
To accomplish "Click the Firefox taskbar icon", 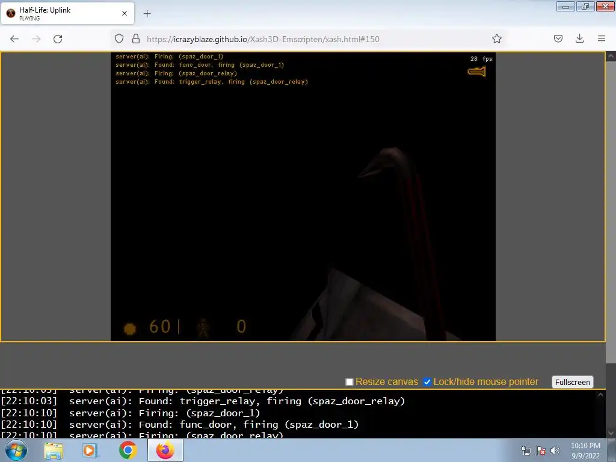I will pos(165,450).
